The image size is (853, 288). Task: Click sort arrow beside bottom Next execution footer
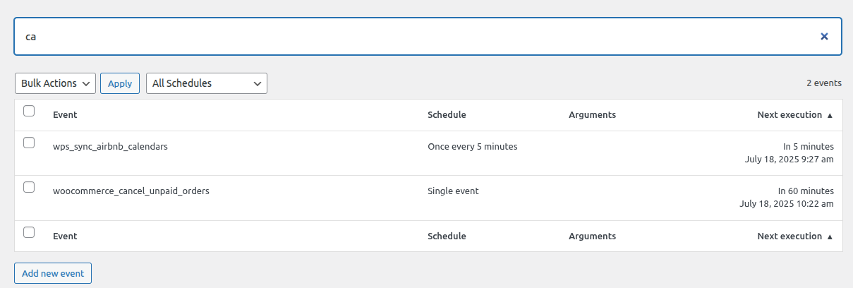coord(830,236)
